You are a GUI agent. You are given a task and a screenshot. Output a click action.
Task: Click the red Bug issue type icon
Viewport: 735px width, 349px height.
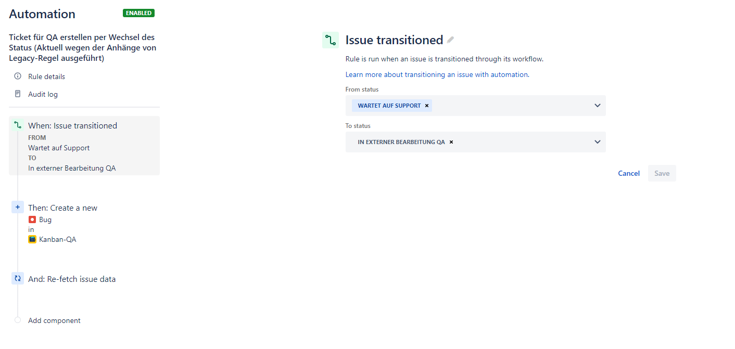(32, 219)
